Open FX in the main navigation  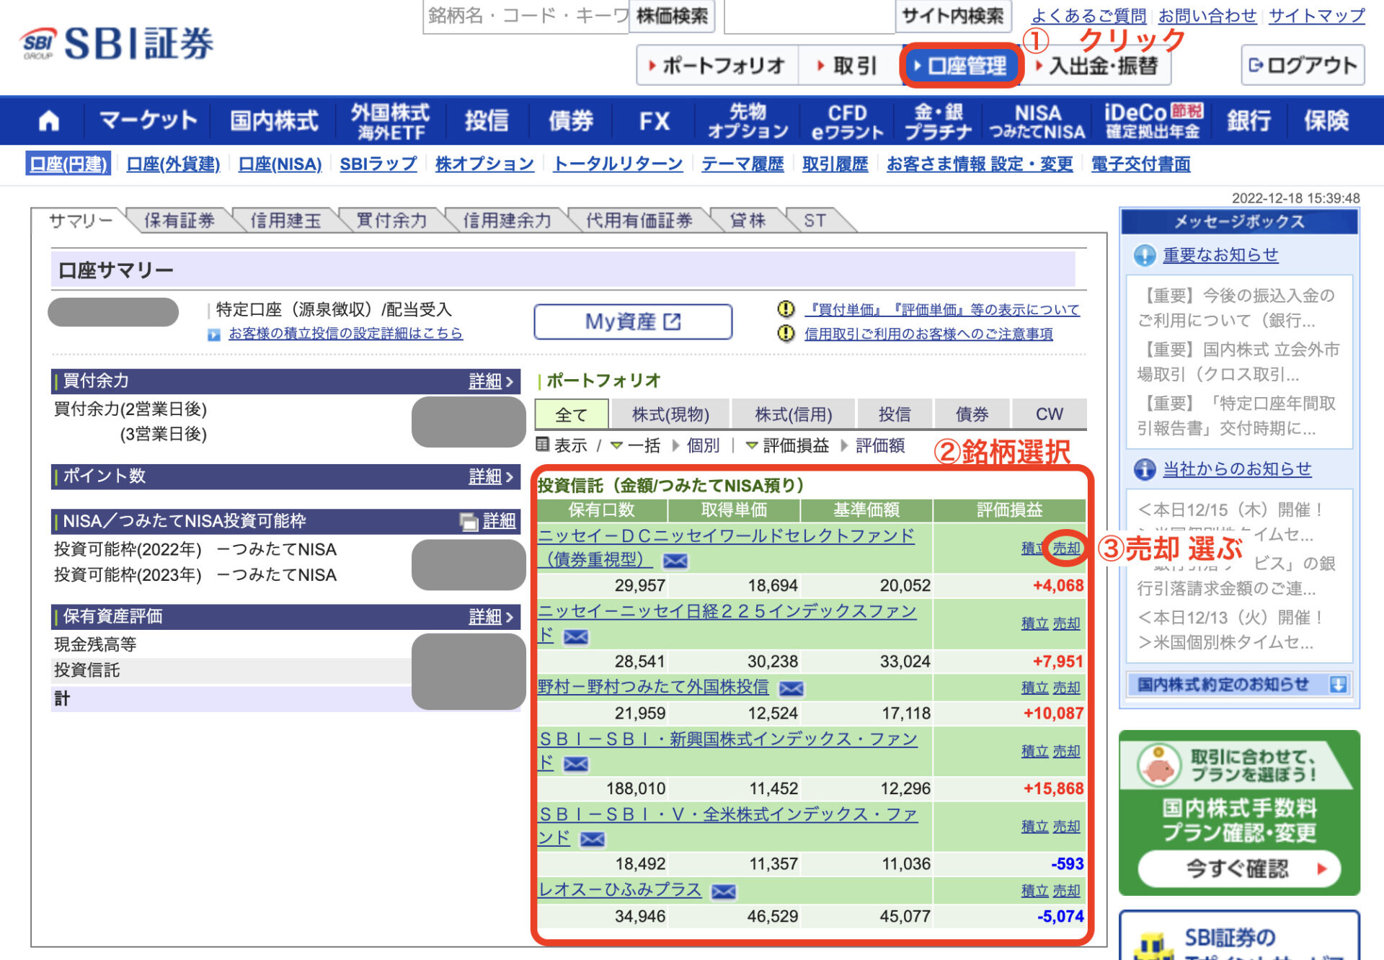point(655,120)
